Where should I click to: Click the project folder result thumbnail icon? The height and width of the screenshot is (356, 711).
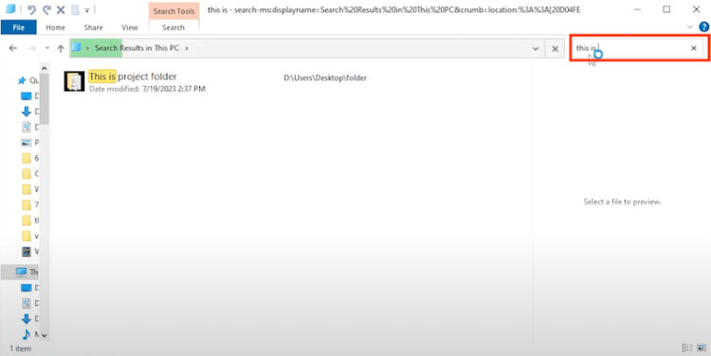point(74,81)
